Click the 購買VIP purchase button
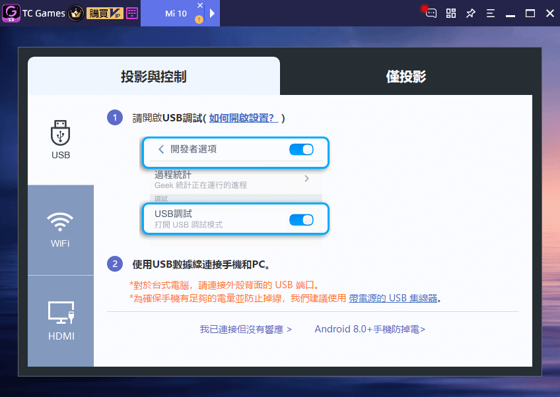The height and width of the screenshot is (397, 560). tap(105, 14)
